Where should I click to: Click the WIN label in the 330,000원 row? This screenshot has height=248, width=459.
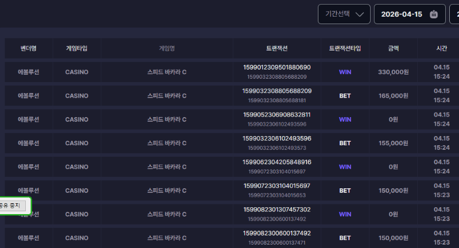(x=345, y=72)
